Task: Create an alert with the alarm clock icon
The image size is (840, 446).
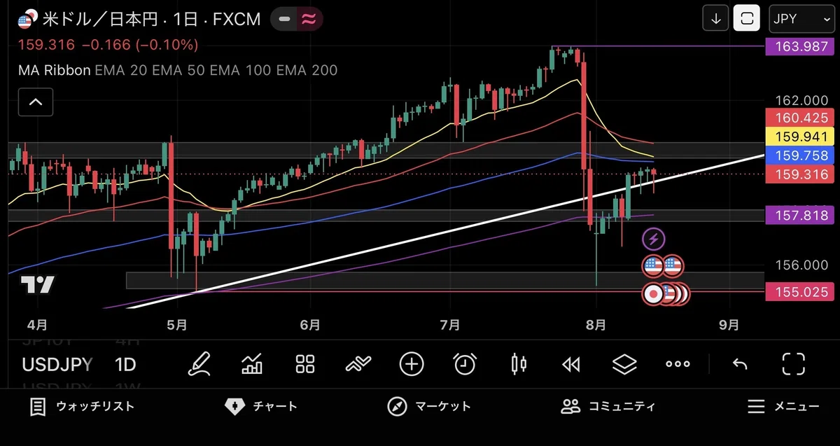Action: tap(465, 364)
